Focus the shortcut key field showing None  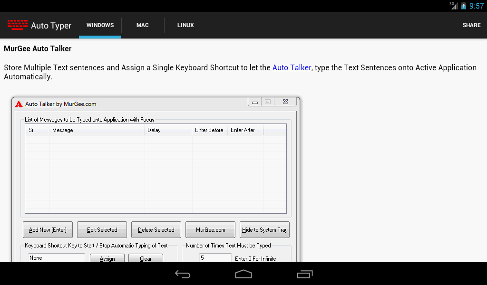tap(56, 258)
